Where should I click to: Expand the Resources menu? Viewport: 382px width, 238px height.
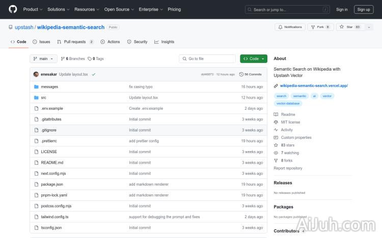coord(87,9)
